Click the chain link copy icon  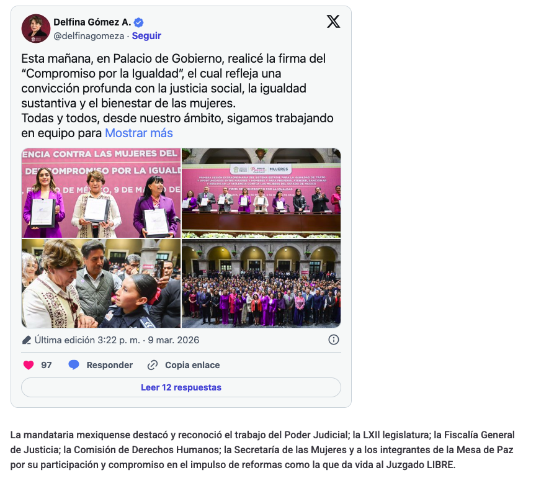click(x=153, y=365)
